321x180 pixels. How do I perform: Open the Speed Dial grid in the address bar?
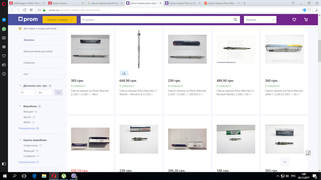click(x=31, y=10)
